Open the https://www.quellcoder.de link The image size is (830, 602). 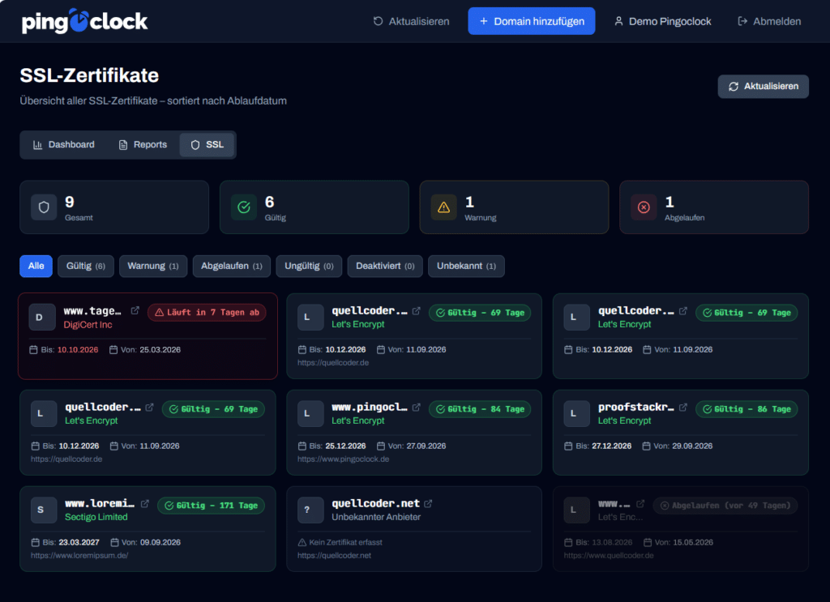pos(609,556)
